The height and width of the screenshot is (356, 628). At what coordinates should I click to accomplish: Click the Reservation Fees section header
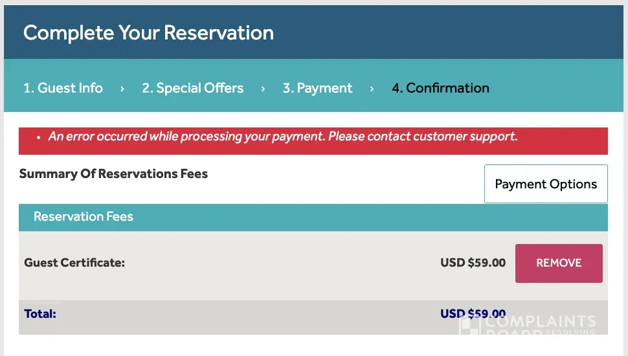pyautogui.click(x=83, y=217)
